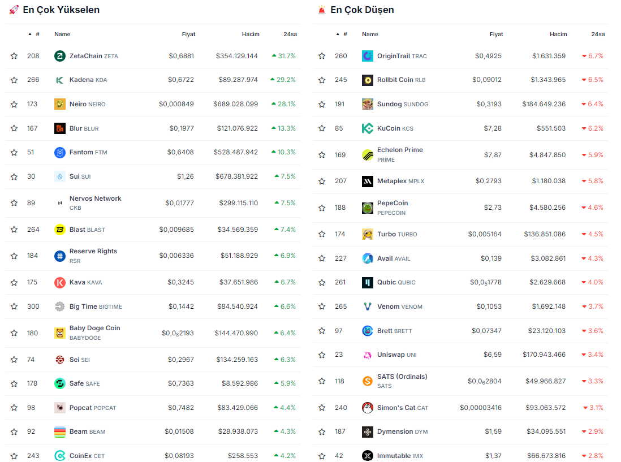Sort losers table by Hacim column

[558, 34]
